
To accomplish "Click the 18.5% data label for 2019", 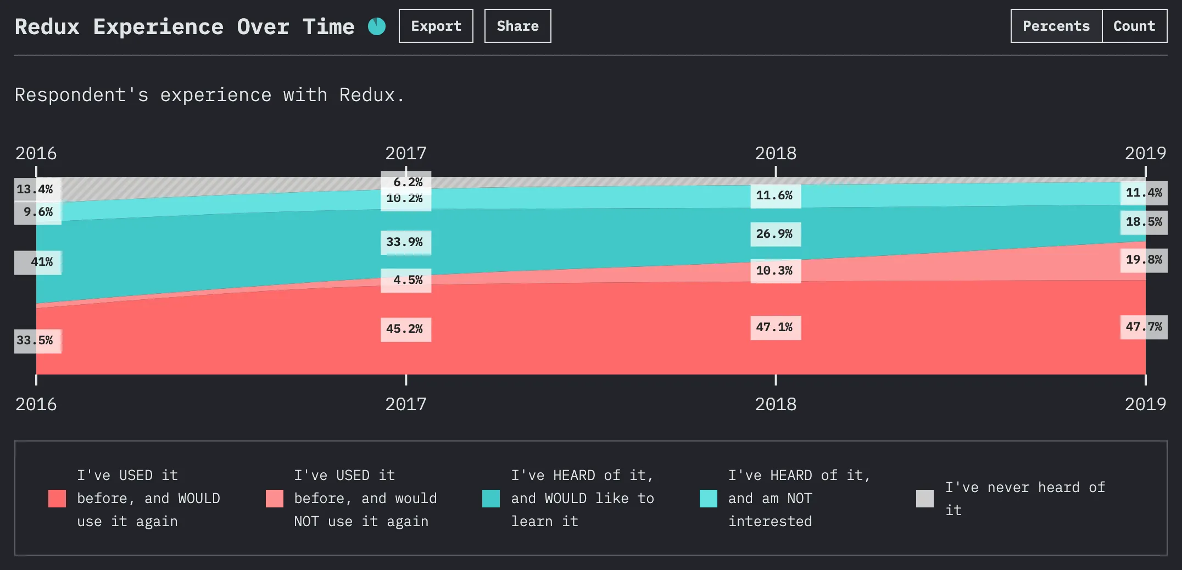I will [1144, 222].
